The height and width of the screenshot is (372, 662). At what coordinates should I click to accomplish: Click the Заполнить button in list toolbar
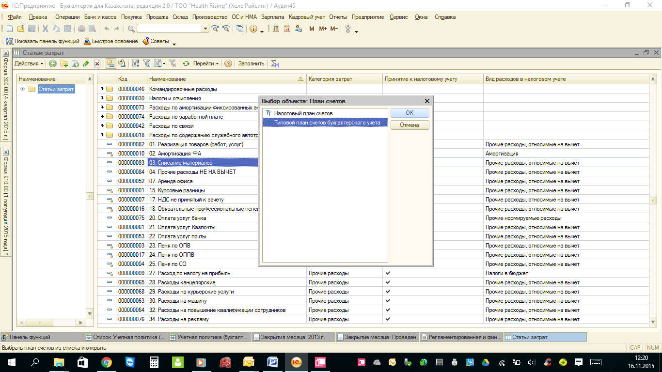[x=251, y=63]
